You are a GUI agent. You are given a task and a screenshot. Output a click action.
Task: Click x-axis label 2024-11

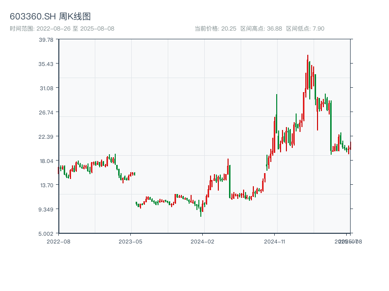pyautogui.click(x=274, y=242)
